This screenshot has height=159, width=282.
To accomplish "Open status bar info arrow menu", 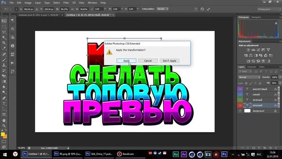I will click(68, 148).
